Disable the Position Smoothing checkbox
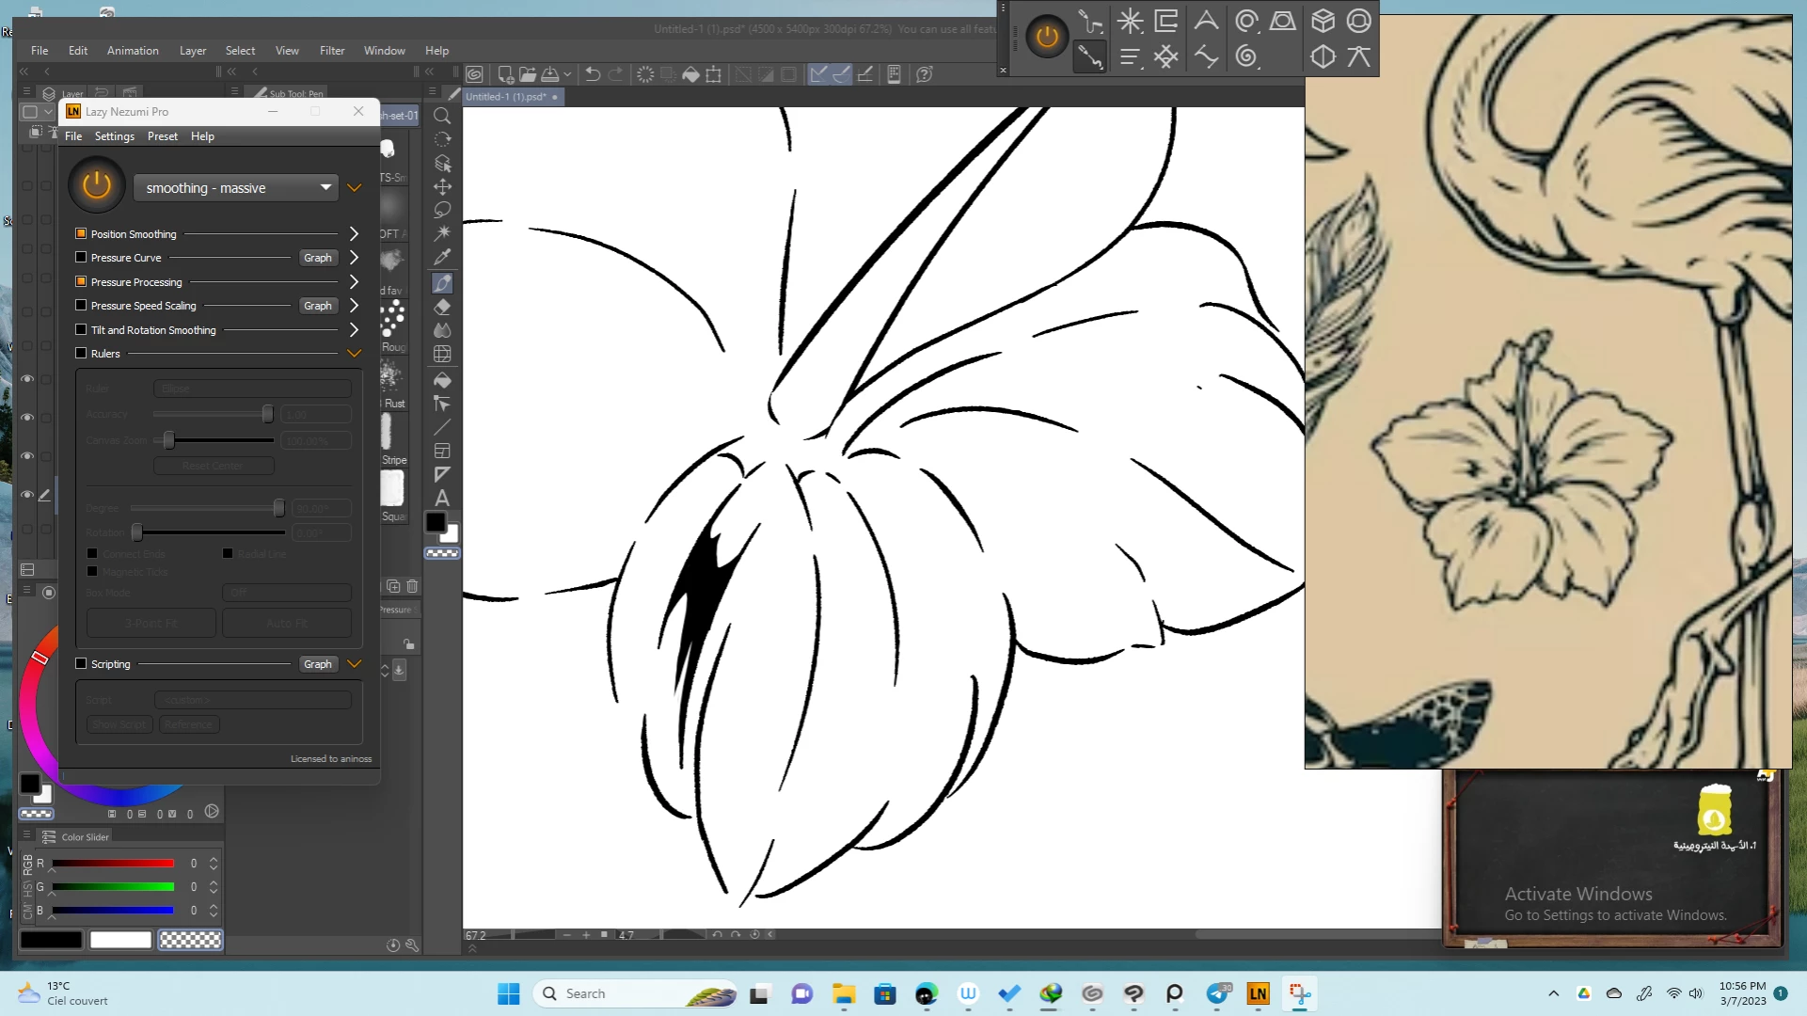This screenshot has width=1807, height=1016. [x=81, y=233]
